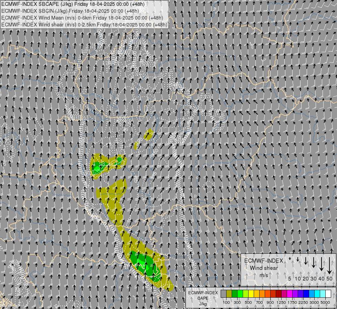Click the '5' wind shear scale value

click(290, 278)
